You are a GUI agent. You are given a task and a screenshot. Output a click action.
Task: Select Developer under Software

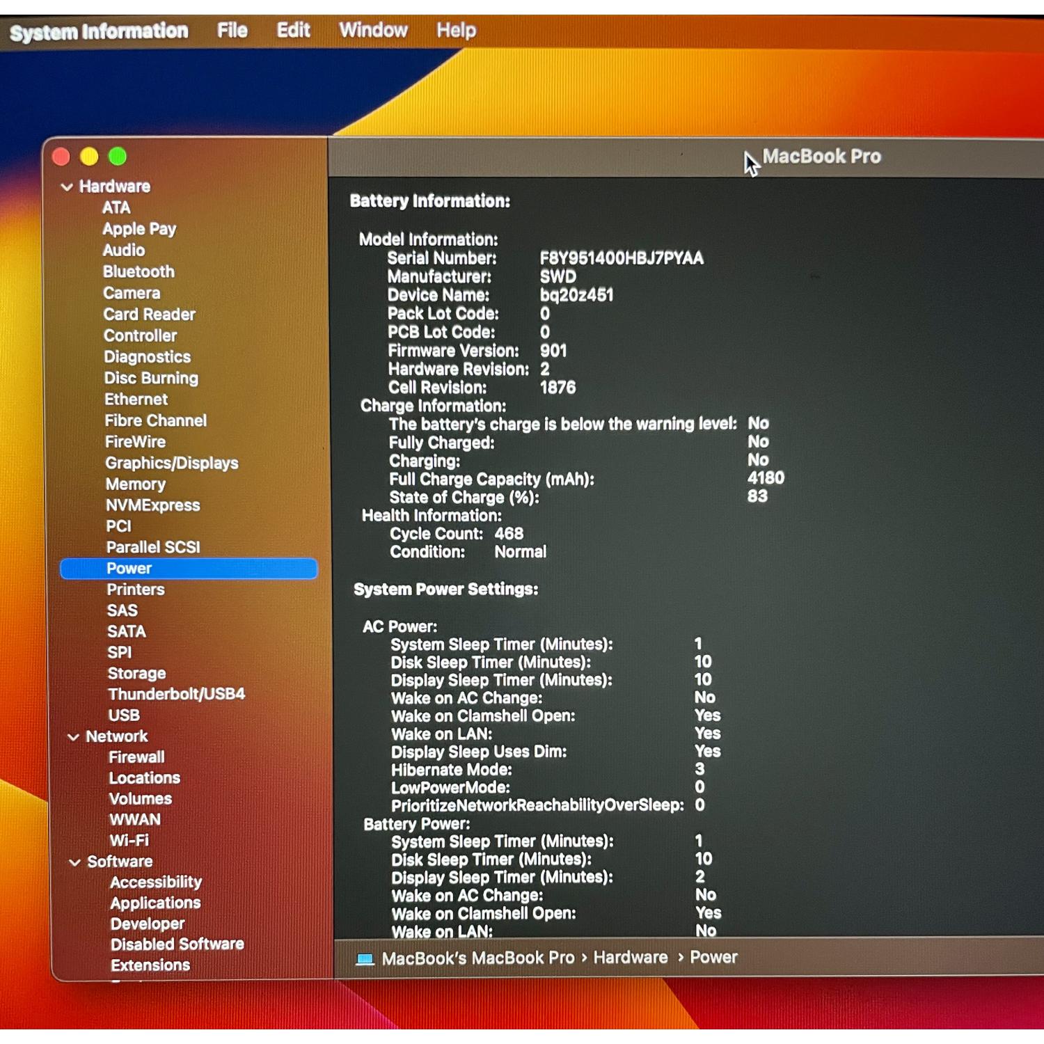[148, 924]
